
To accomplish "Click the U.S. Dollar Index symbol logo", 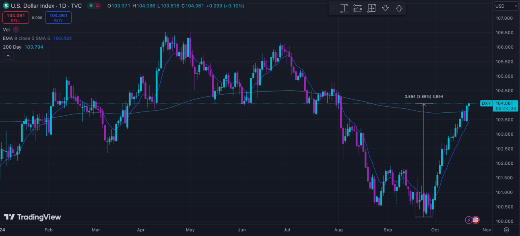I will click(6, 6).
